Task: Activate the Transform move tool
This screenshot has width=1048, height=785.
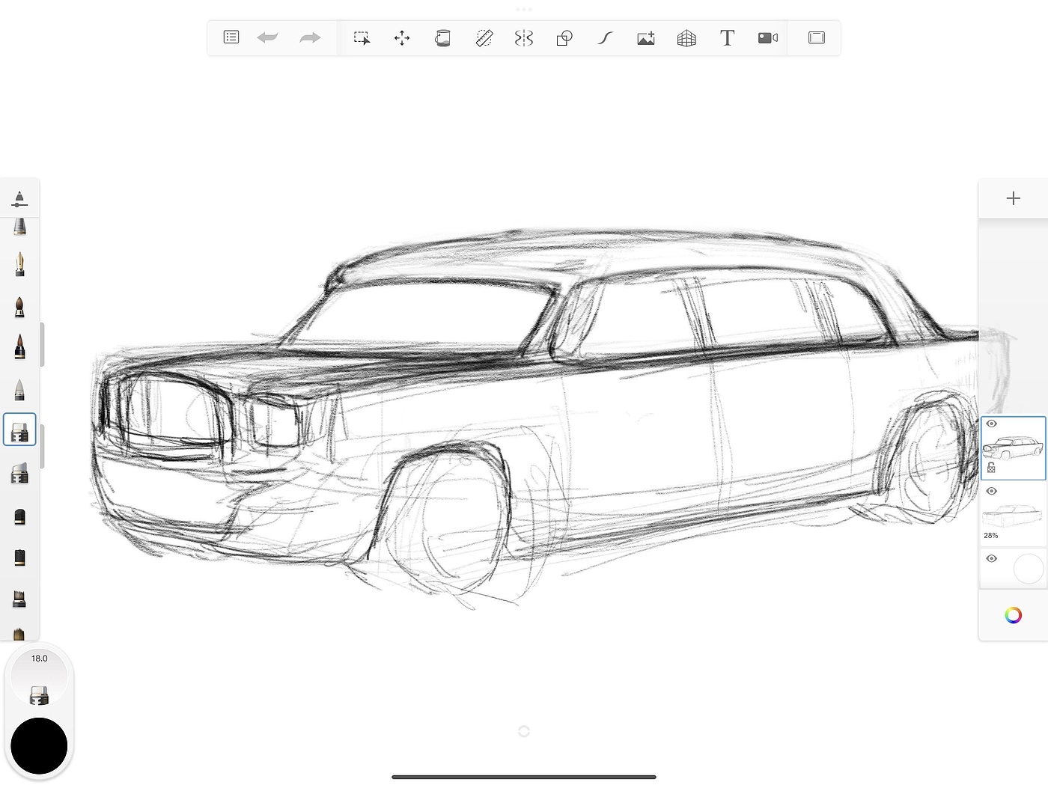Action: pos(402,38)
